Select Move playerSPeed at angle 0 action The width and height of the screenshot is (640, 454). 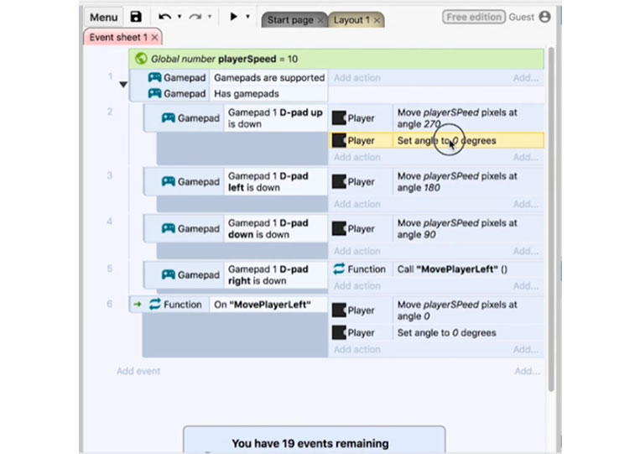click(468, 310)
